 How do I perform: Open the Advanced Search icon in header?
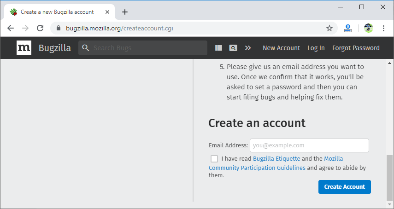point(233,48)
